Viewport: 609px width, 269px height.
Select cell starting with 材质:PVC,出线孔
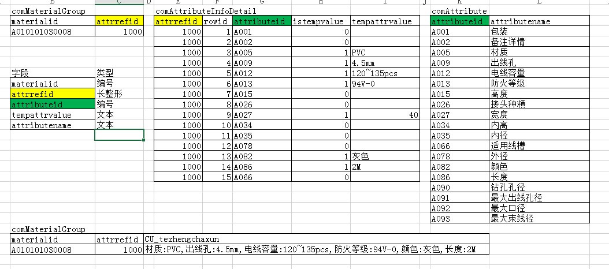point(316,249)
